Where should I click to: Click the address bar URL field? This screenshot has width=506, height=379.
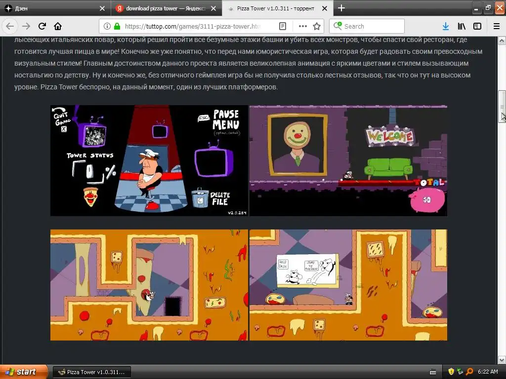(x=193, y=26)
